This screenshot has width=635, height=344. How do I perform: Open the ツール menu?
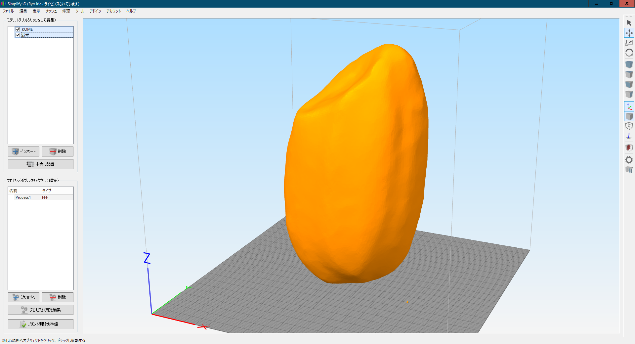point(80,11)
